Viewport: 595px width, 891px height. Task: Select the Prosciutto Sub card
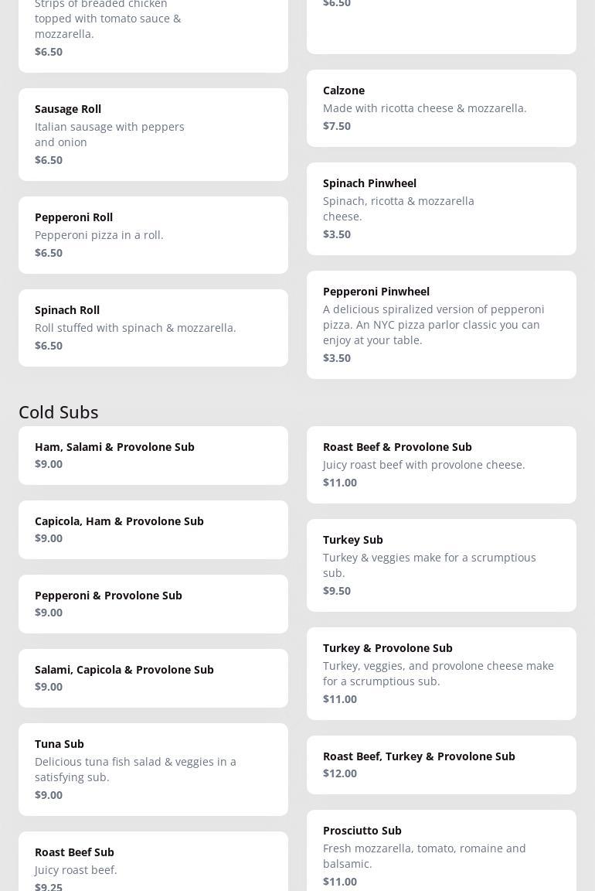coord(441,851)
